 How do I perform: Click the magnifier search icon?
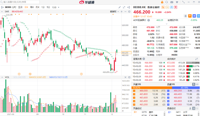pos(2,2)
